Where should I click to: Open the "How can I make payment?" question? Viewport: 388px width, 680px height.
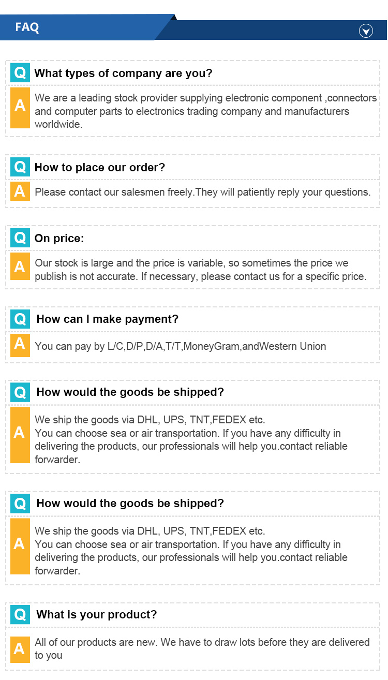coord(108,319)
